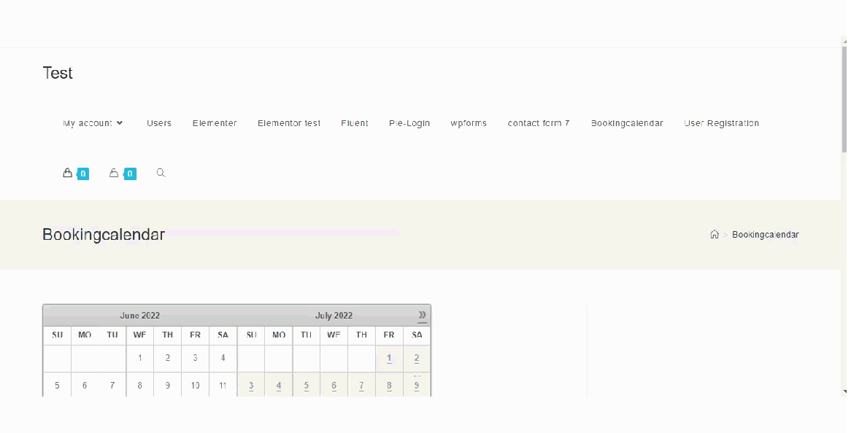This screenshot has height=433, width=851.
Task: Click June 10 date cell
Action: tap(196, 386)
